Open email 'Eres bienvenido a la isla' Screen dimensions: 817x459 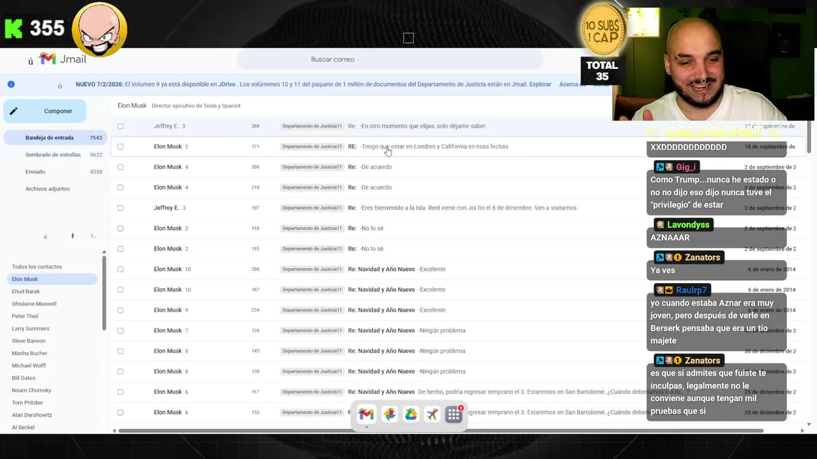[x=458, y=208]
